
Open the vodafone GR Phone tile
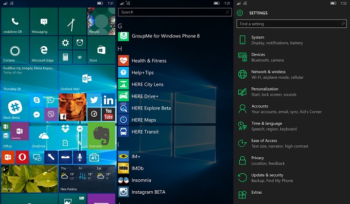pyautogui.click(x=15, y=21)
